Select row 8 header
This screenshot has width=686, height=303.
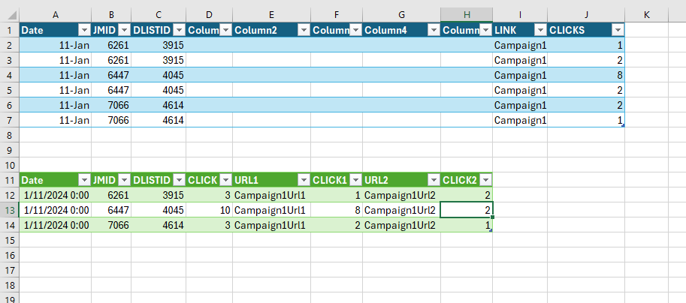coord(10,135)
